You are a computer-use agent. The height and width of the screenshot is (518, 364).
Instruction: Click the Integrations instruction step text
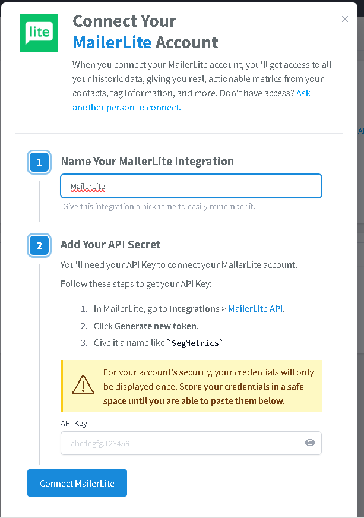point(189,308)
